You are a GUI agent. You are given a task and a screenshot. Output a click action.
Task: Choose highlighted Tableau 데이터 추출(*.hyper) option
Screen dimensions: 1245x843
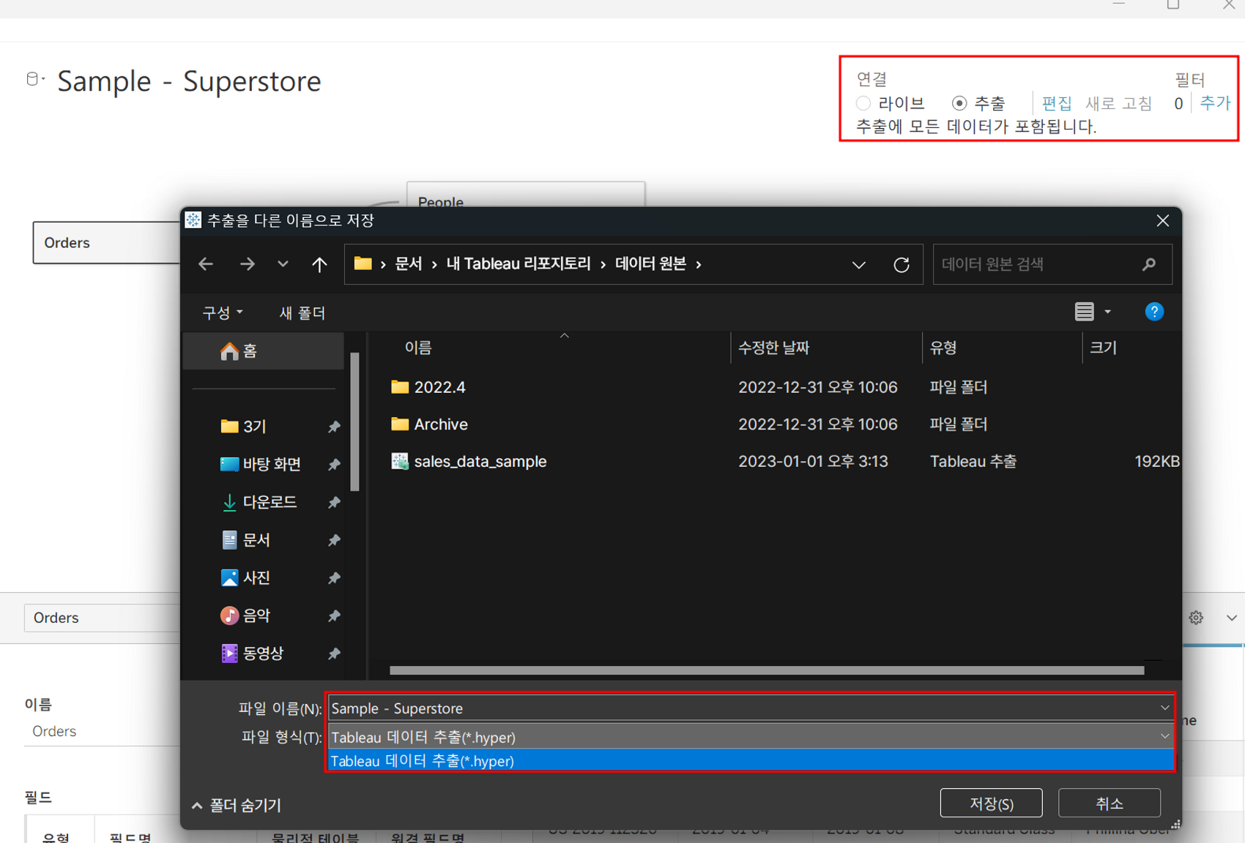click(x=751, y=761)
